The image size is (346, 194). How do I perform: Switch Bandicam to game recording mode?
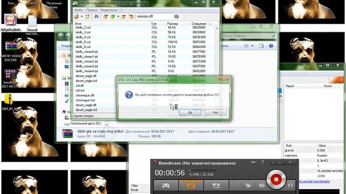coord(166,185)
